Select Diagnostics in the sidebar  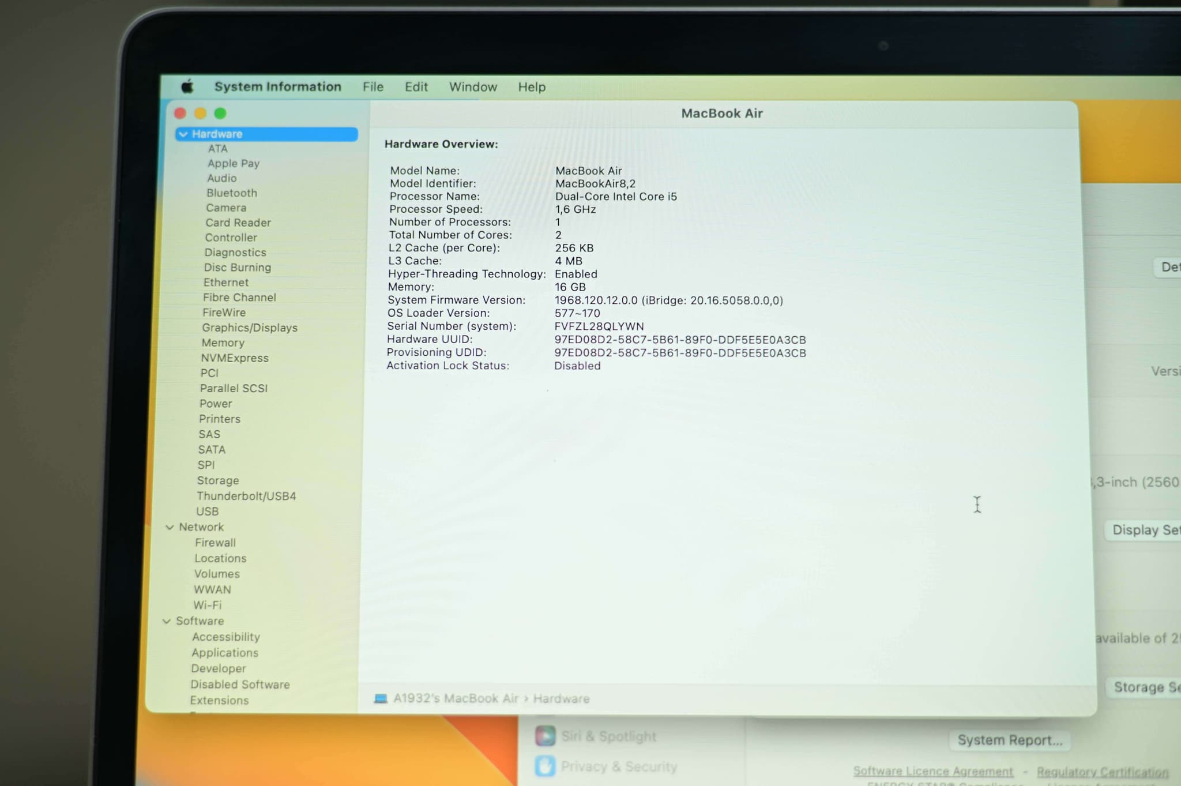(235, 253)
